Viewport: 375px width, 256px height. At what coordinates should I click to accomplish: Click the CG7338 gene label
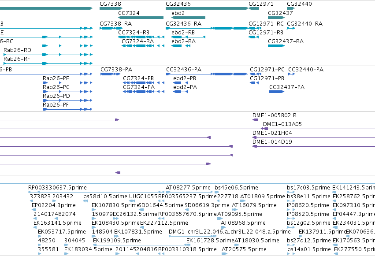pyautogui.click(x=110, y=4)
